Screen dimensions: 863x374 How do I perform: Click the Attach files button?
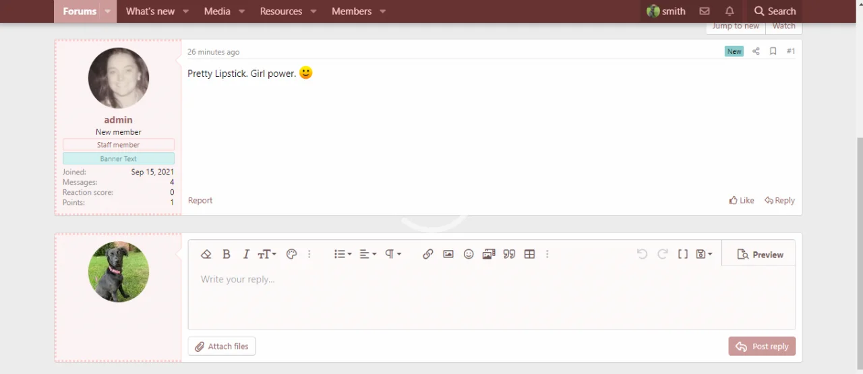pos(222,346)
